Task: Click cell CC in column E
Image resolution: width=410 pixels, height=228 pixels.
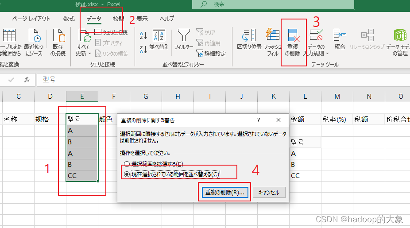Action: tap(82, 175)
